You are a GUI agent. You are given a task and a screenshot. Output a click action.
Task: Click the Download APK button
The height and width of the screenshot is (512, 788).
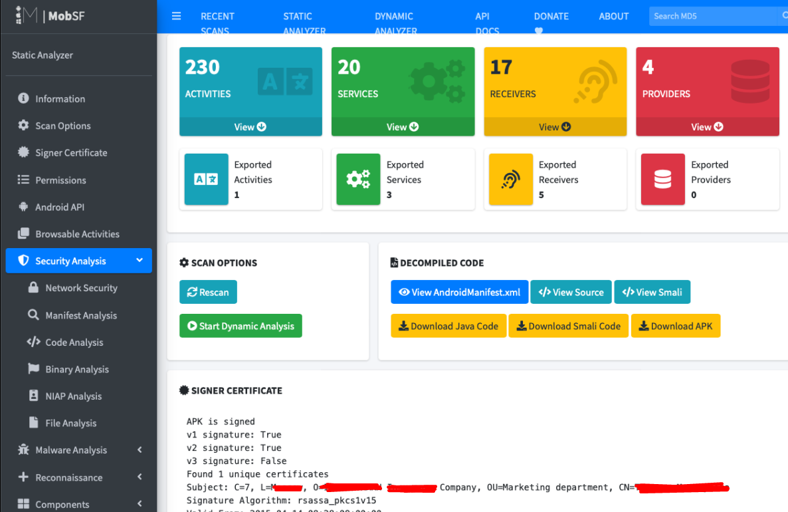[x=676, y=326]
